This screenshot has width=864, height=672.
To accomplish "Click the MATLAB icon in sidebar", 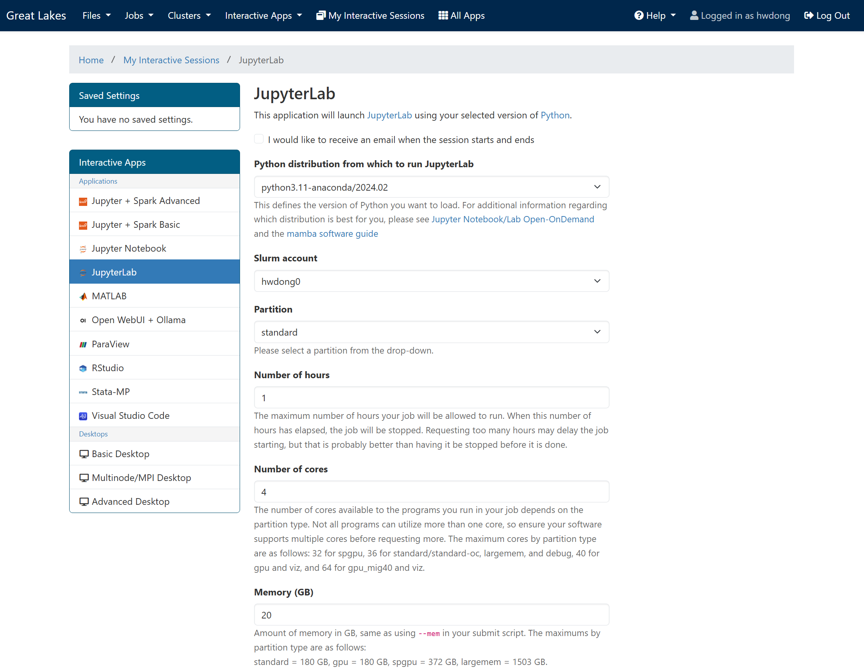I will (x=83, y=296).
